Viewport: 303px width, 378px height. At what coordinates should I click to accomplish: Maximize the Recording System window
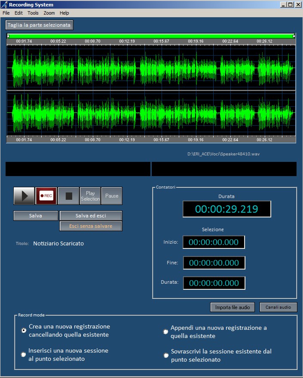[x=290, y=5]
